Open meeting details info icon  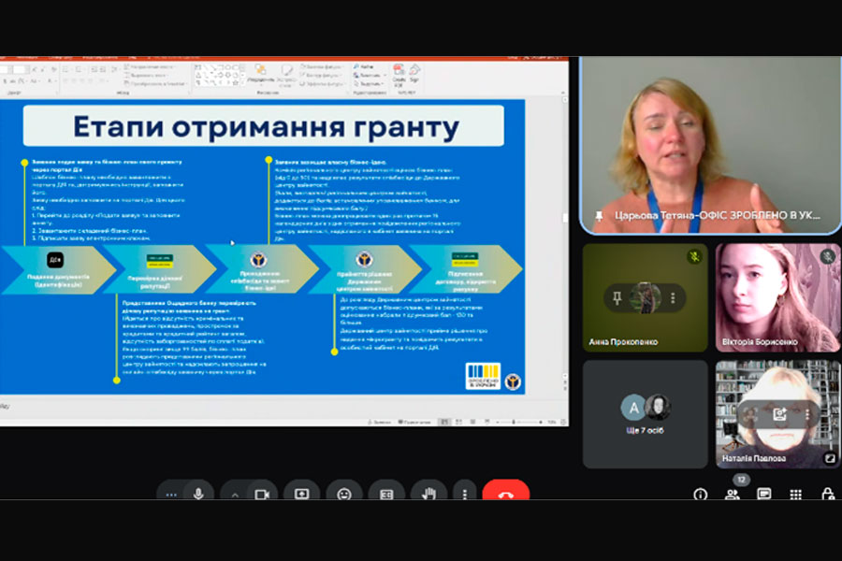(700, 495)
